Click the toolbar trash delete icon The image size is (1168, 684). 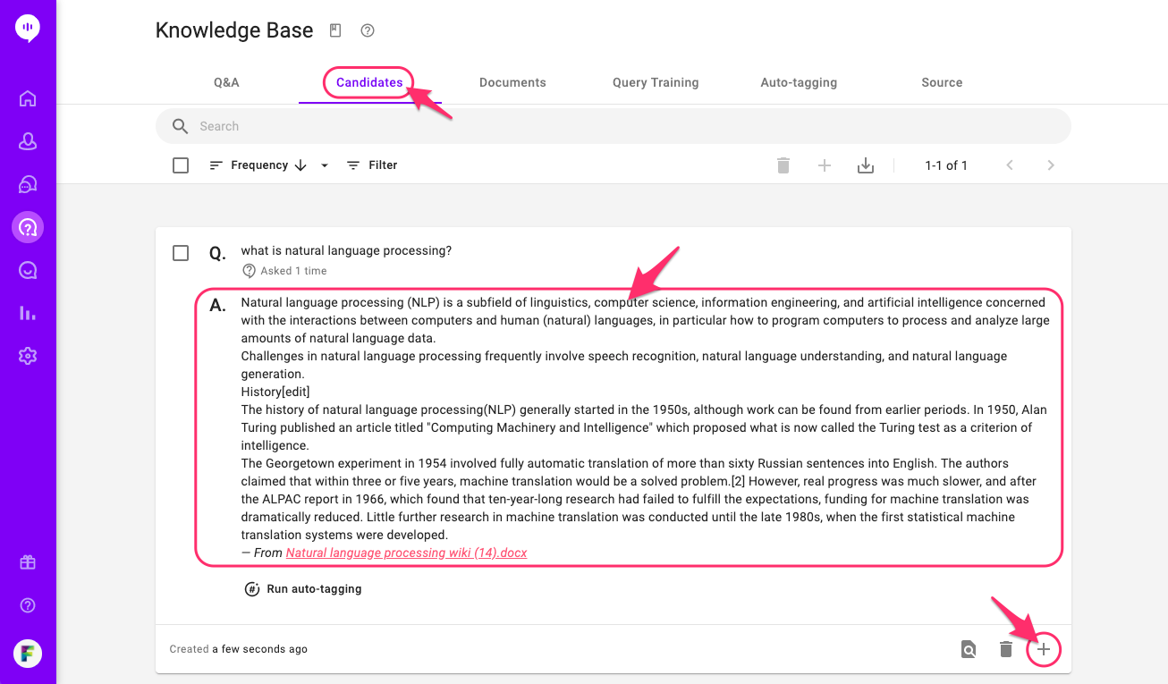(783, 165)
